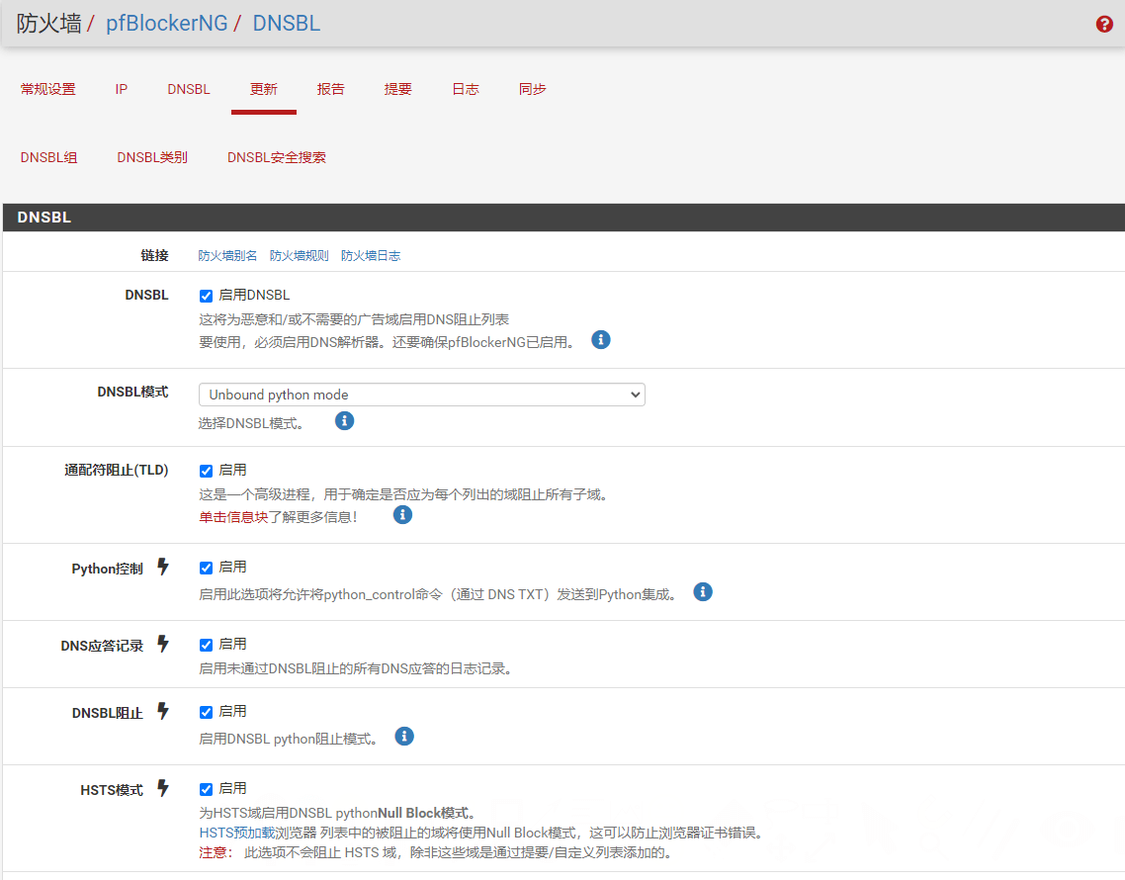Toggle the HSTS模式 启用 checkbox
1125x880 pixels.
tap(206, 789)
